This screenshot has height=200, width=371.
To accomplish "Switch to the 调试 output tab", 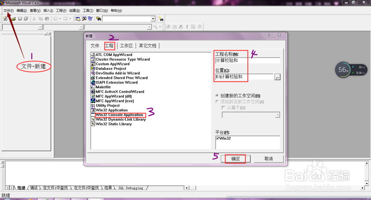I will click(x=34, y=188).
